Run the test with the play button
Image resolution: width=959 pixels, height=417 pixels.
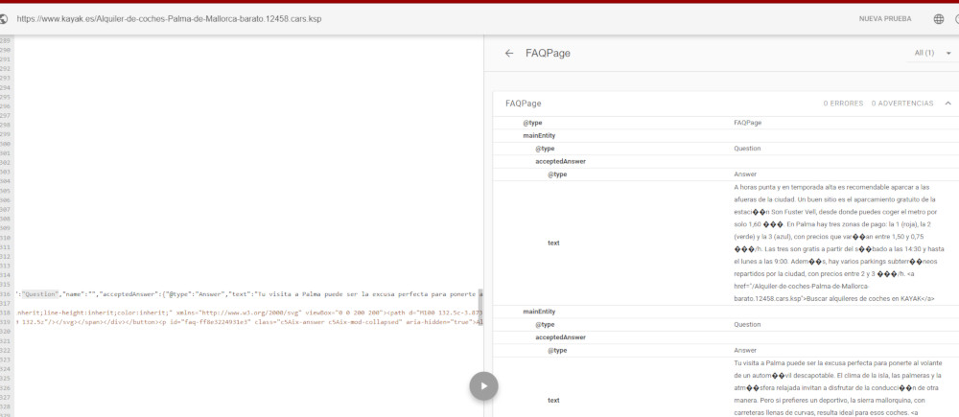(x=483, y=386)
